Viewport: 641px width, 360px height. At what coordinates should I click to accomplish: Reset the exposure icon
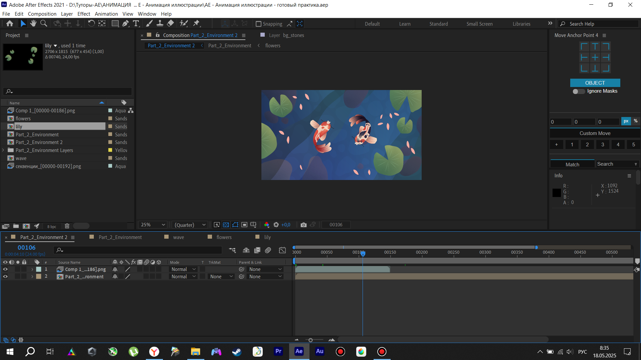coord(276,225)
